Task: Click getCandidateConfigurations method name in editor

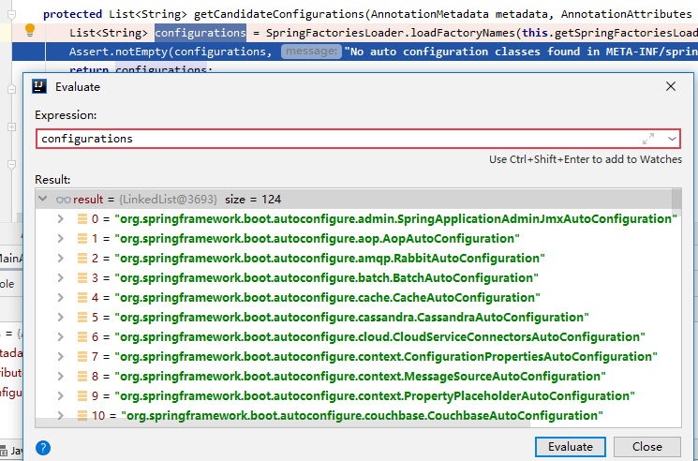Action: point(279,14)
